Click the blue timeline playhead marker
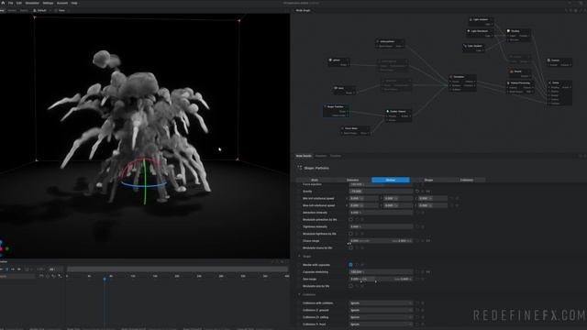Image resolution: width=587 pixels, height=330 pixels. 105,279
